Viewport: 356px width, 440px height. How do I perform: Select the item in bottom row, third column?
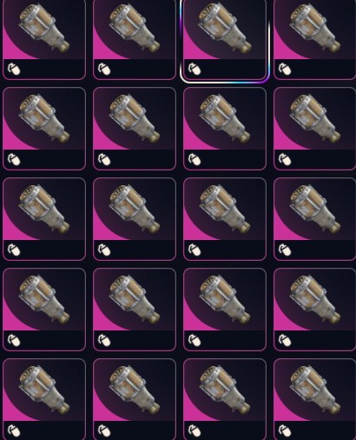[225, 399]
